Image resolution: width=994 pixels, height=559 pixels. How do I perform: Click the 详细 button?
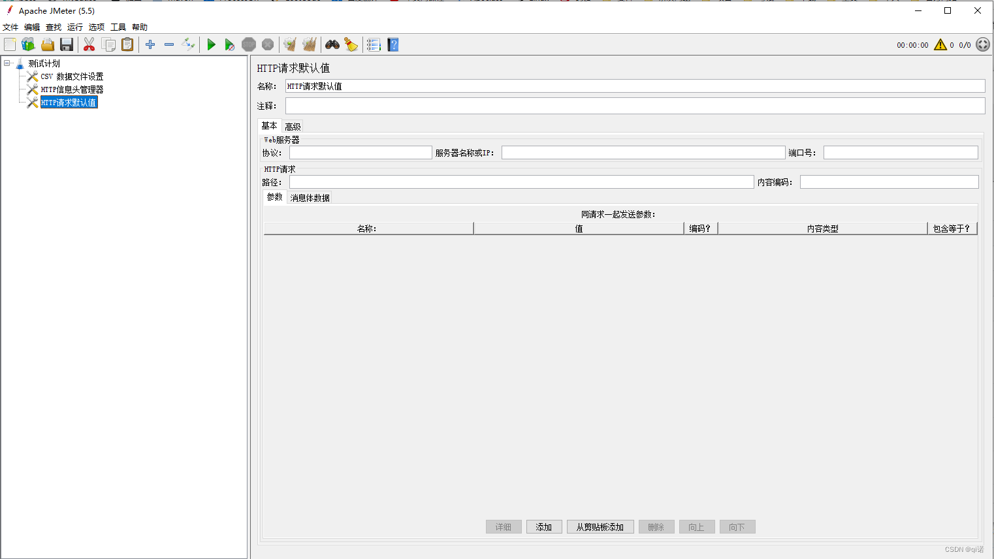pyautogui.click(x=504, y=527)
